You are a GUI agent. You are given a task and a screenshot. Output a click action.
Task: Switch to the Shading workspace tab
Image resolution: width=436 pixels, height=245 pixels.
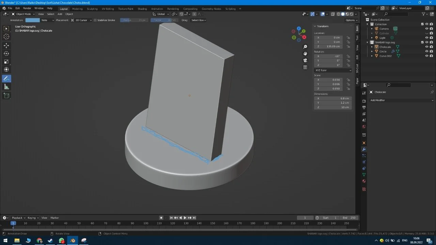(142, 9)
